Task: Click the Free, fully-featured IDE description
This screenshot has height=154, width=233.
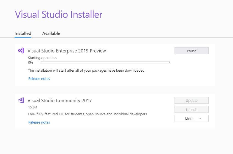Action: [87, 114]
